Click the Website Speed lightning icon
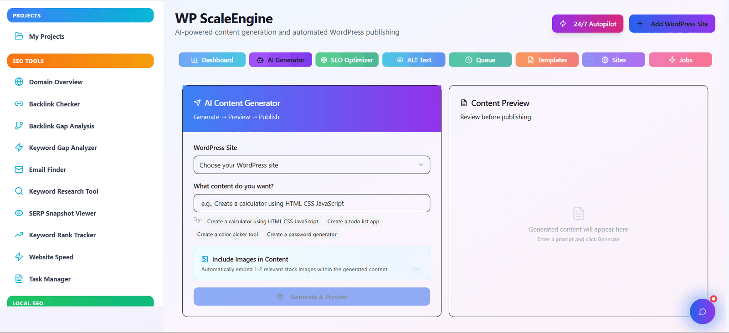 tap(19, 256)
